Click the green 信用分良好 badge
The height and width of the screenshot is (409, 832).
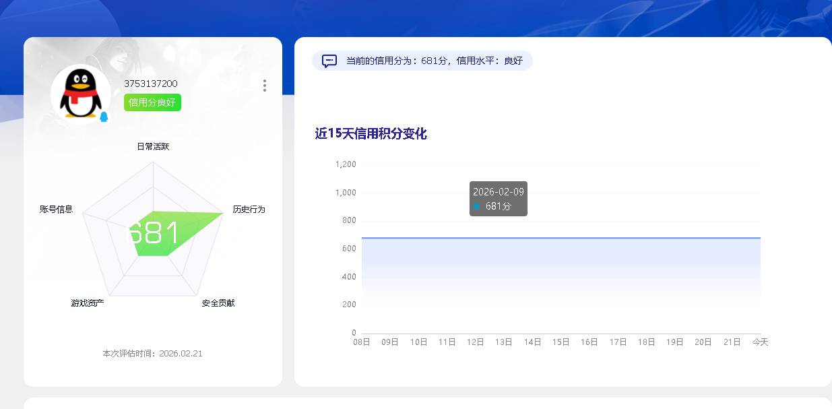tap(152, 103)
